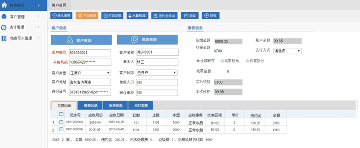
Task: Select the 表计管理 meter icon
Action: [4, 27]
